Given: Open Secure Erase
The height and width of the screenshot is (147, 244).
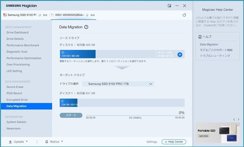Looking at the screenshot, I should pyautogui.click(x=15, y=87).
